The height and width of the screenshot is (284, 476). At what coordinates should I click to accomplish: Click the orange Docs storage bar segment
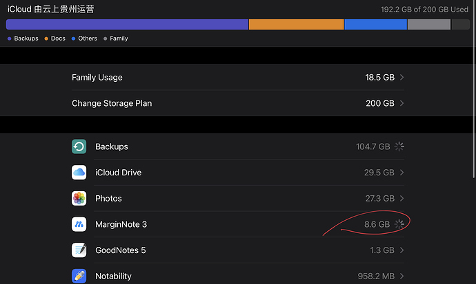click(x=296, y=25)
